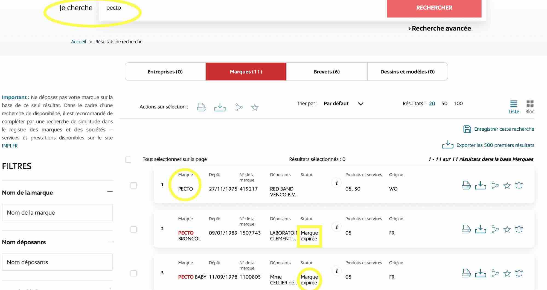Image resolution: width=547 pixels, height=290 pixels.
Task: Collapse the 'Nom de la marque' filter
Action: pos(110,192)
